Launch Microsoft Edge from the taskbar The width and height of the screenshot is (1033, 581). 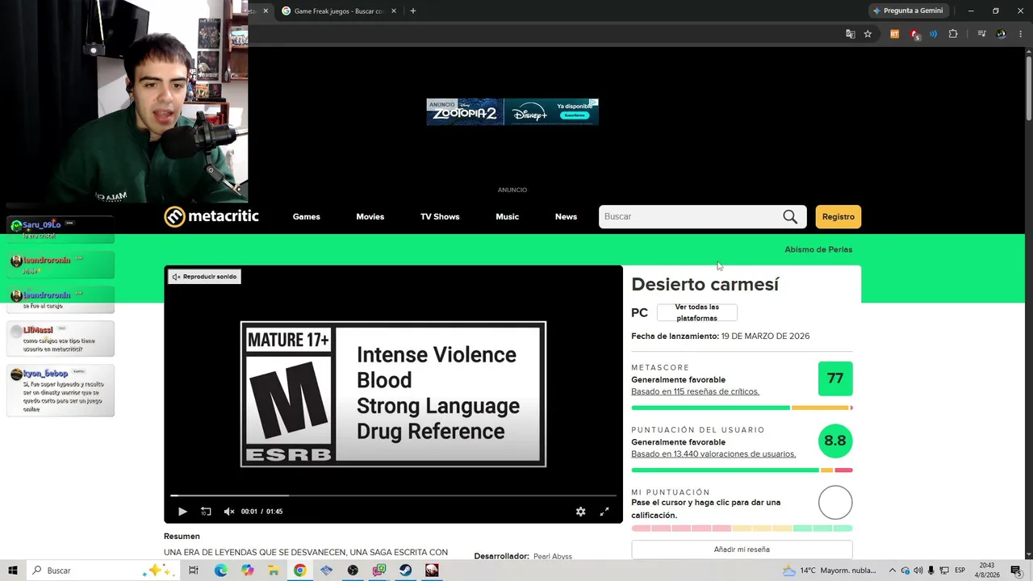click(x=220, y=571)
